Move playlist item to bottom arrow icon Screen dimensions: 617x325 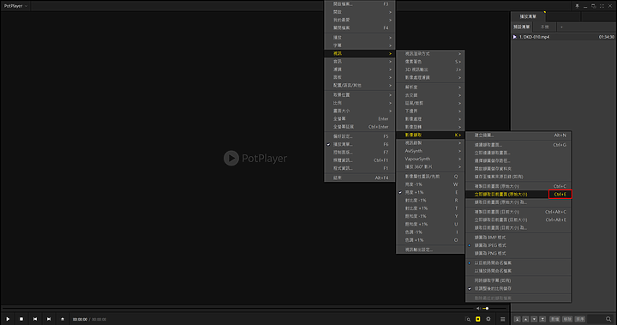[x=542, y=319]
